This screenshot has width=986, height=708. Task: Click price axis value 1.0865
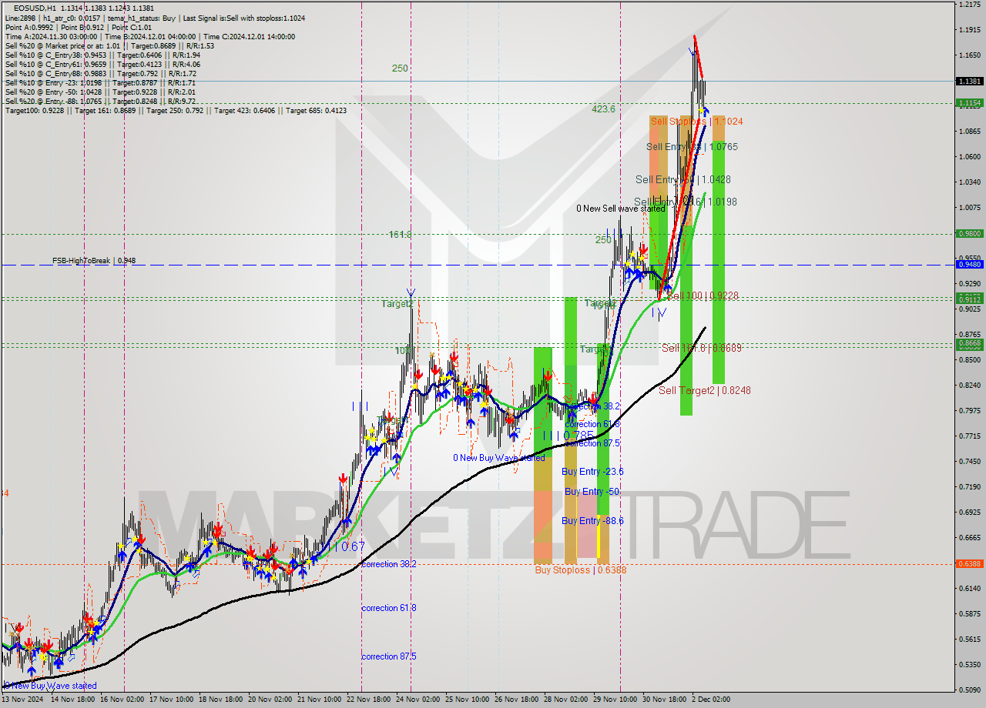(969, 132)
